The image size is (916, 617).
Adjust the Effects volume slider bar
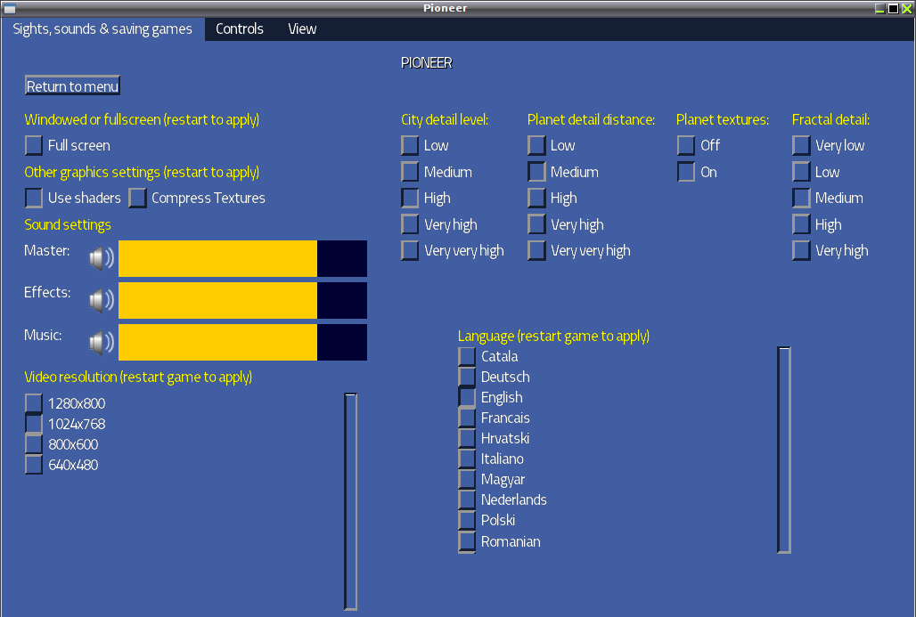[x=242, y=301]
